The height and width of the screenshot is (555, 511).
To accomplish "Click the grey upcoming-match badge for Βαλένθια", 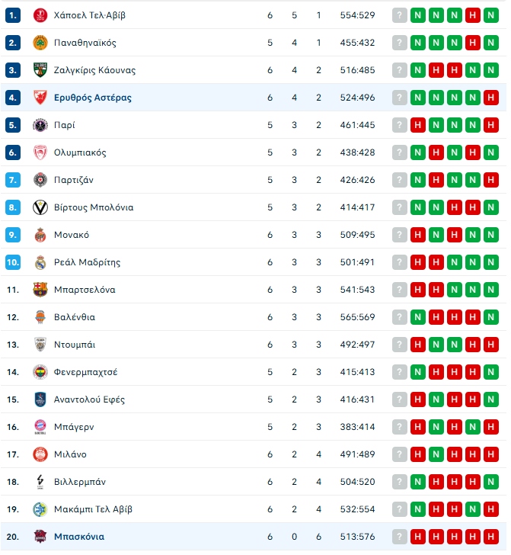I will click(400, 317).
